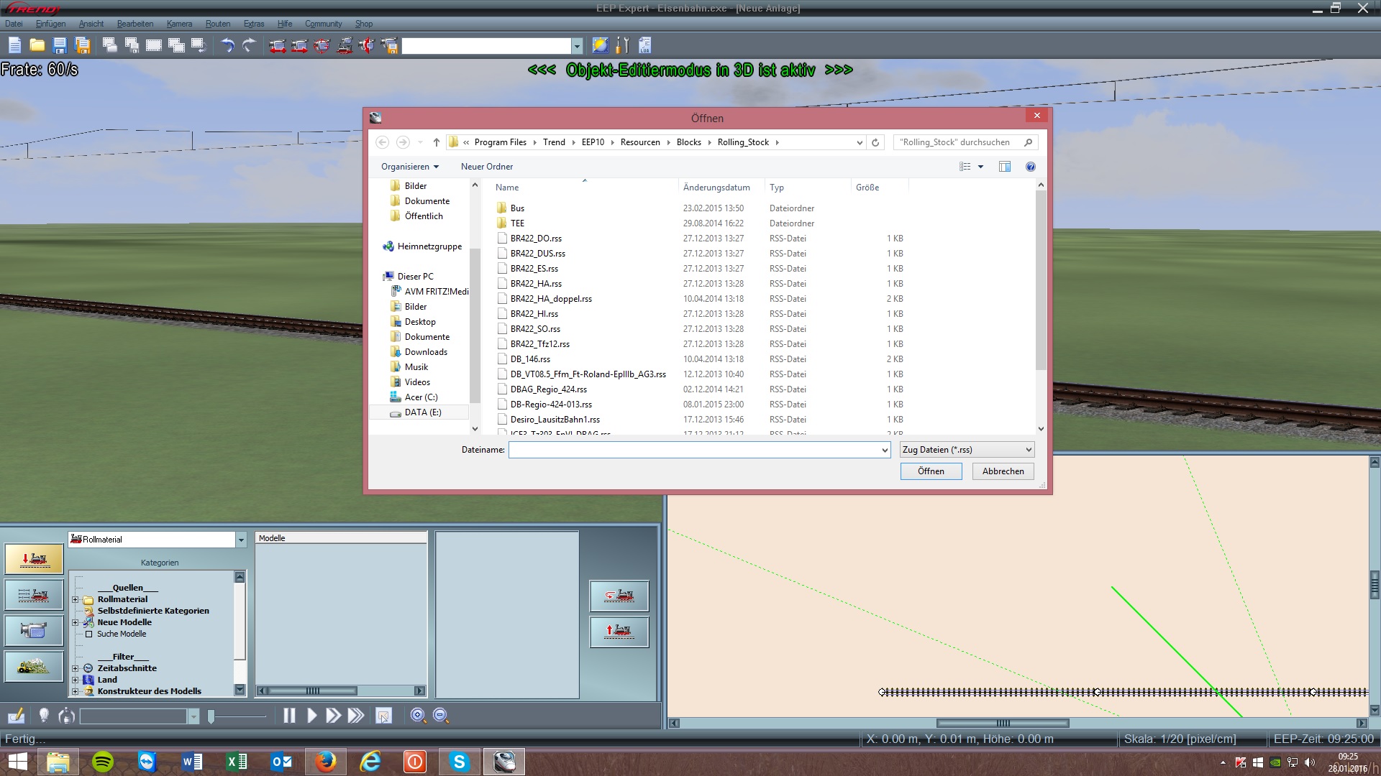The width and height of the screenshot is (1381, 776).
Task: Click the camera editor button in left panel
Action: tap(34, 630)
